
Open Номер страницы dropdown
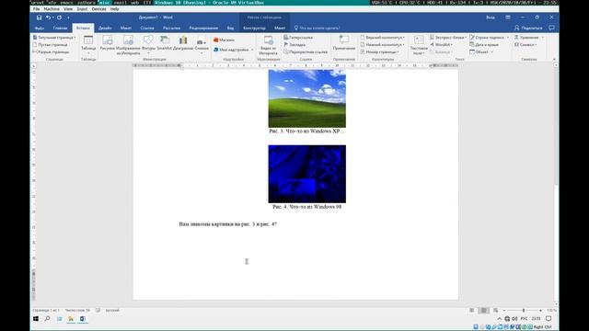click(x=380, y=51)
